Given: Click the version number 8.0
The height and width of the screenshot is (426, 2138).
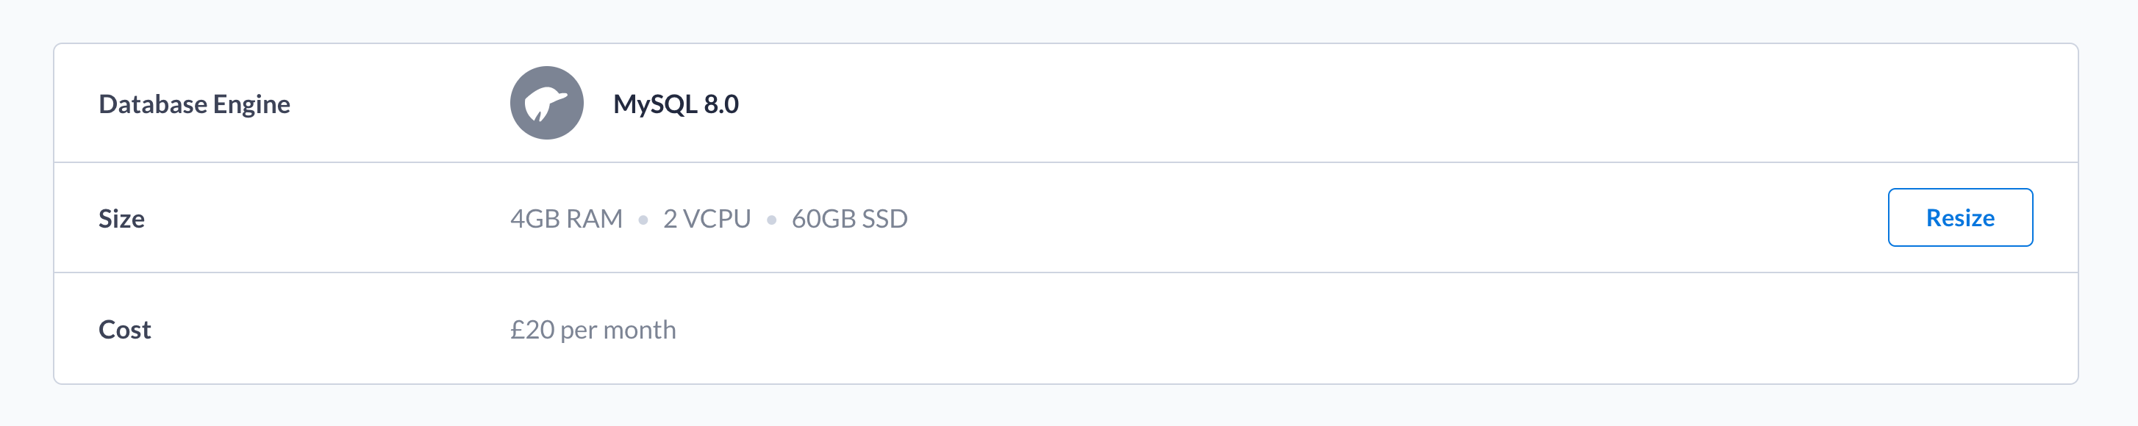Looking at the screenshot, I should [721, 104].
